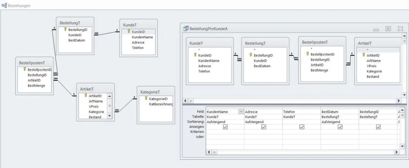The width and height of the screenshot is (409, 168).
Task: Uncheck Anzeigen checkbox for KundenName column
Action: click(225, 127)
